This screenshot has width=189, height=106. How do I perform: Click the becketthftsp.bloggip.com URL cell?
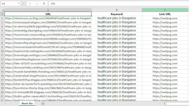coord(48,80)
